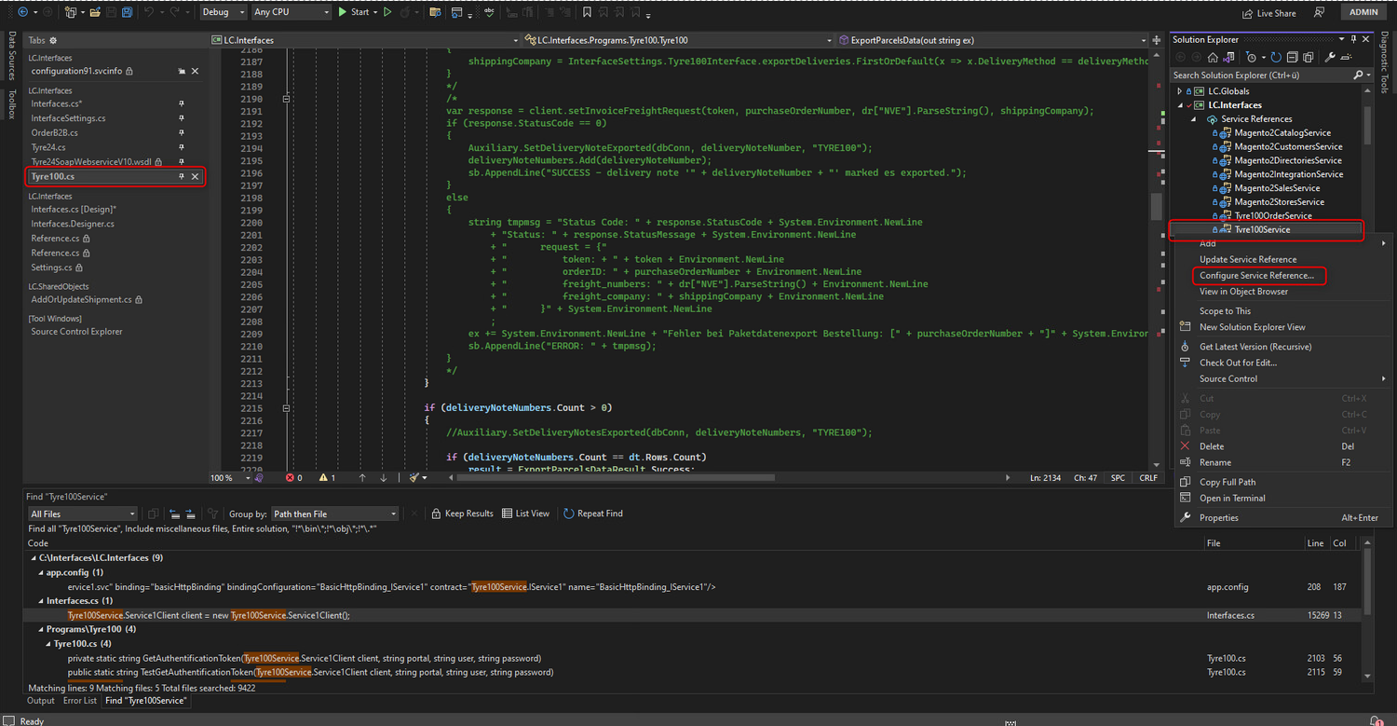Expand the LC.Globals project node
Viewport: 1397px width, 726px height.
[x=1180, y=91]
